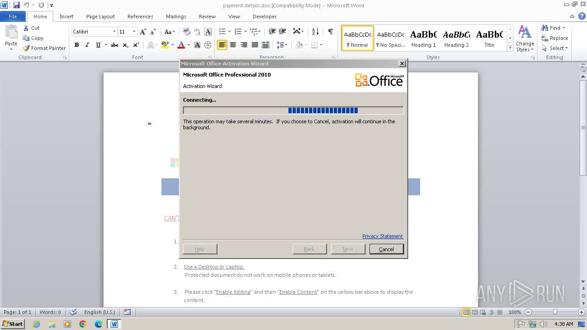This screenshot has height=330, width=587.
Task: Click the Words: 0 count in status bar
Action: coord(50,312)
